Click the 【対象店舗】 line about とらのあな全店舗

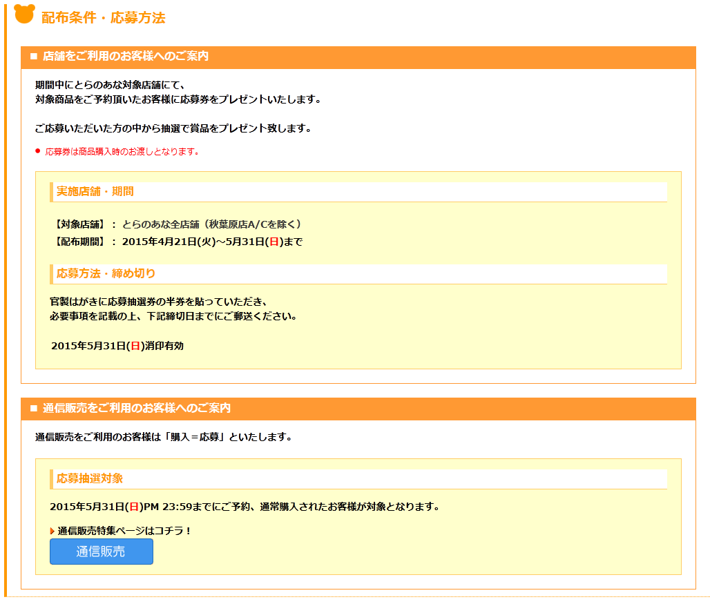pos(177,224)
